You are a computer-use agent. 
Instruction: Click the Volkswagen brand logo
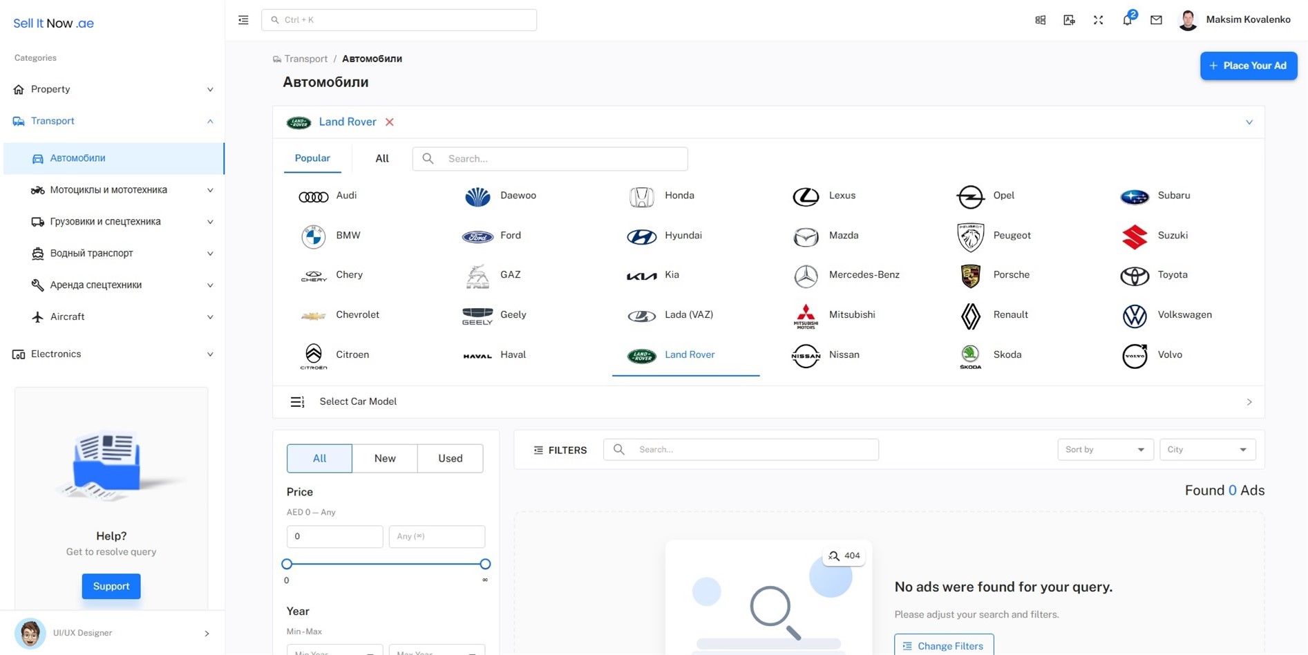tap(1134, 316)
